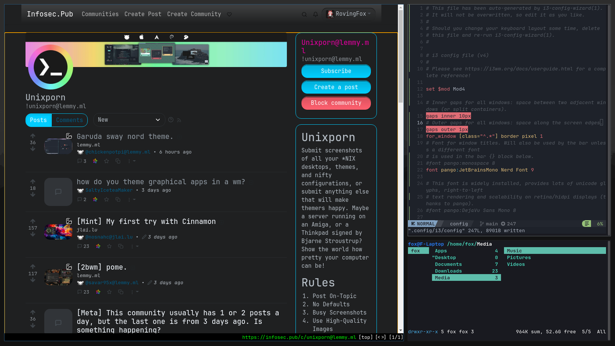Cross-post 'how do you theme graphical apps' post
615x346 pixels.
pyautogui.click(x=118, y=200)
